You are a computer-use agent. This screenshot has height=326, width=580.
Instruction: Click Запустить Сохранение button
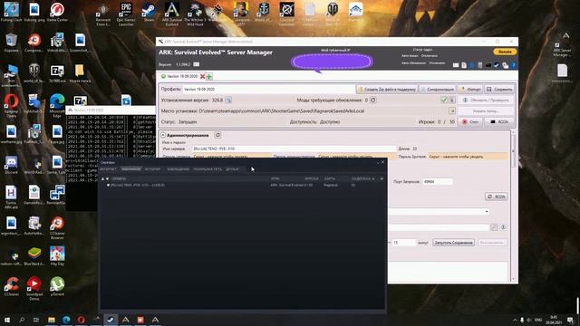pos(453,243)
